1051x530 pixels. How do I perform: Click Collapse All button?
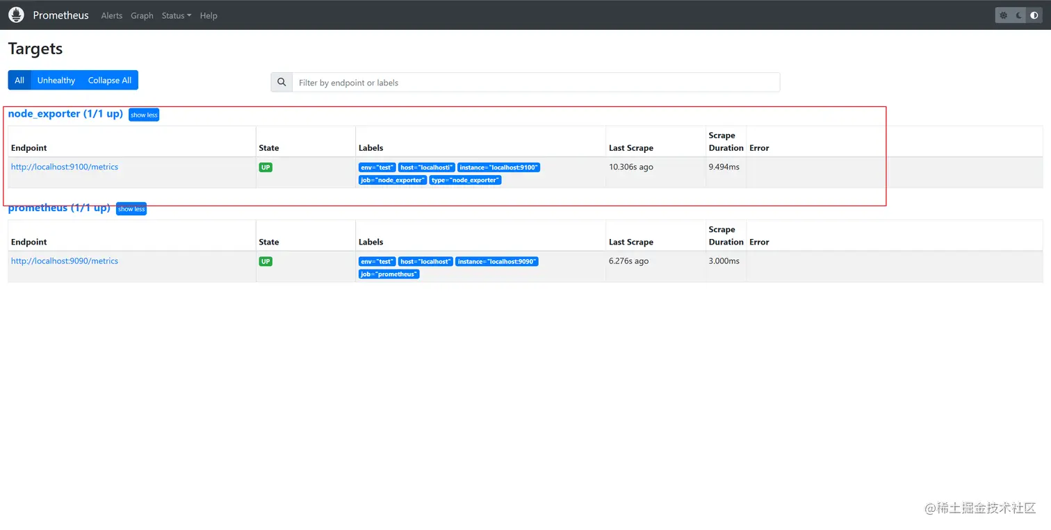tap(110, 80)
